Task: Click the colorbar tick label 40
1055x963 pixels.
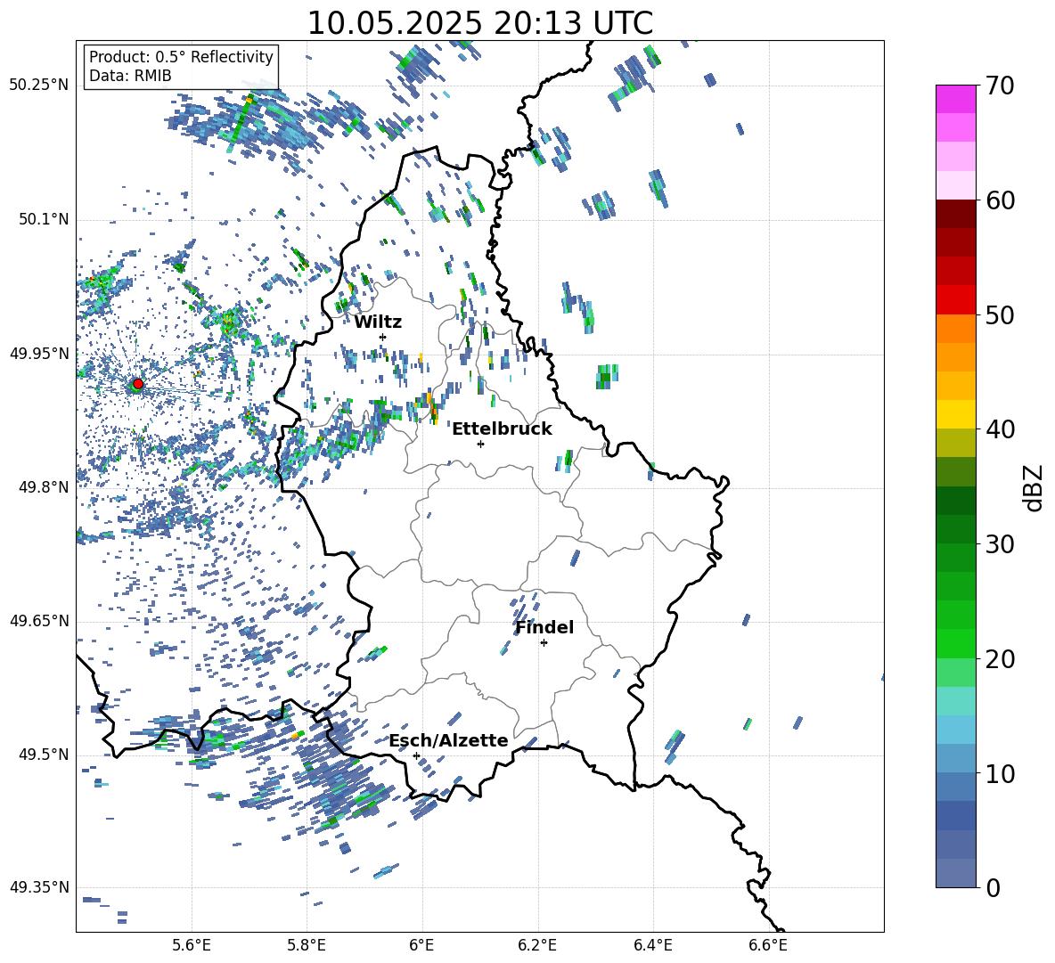Action: tap(1000, 429)
